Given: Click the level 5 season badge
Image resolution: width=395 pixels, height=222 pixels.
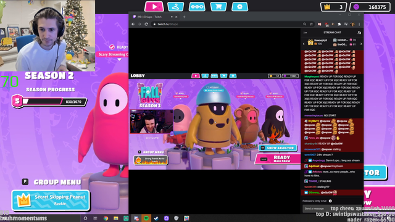Looking at the screenshot, I should pos(17,101).
